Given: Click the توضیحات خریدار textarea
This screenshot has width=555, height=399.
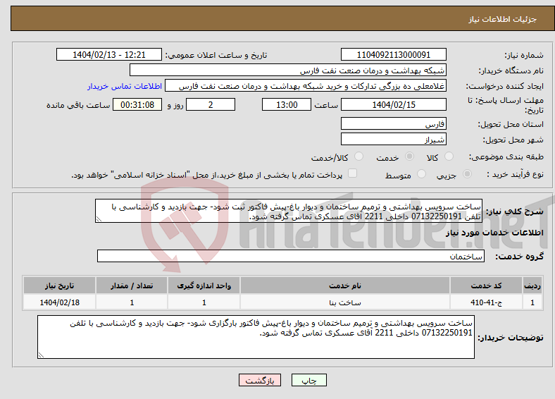Looking at the screenshot, I should 256,337.
